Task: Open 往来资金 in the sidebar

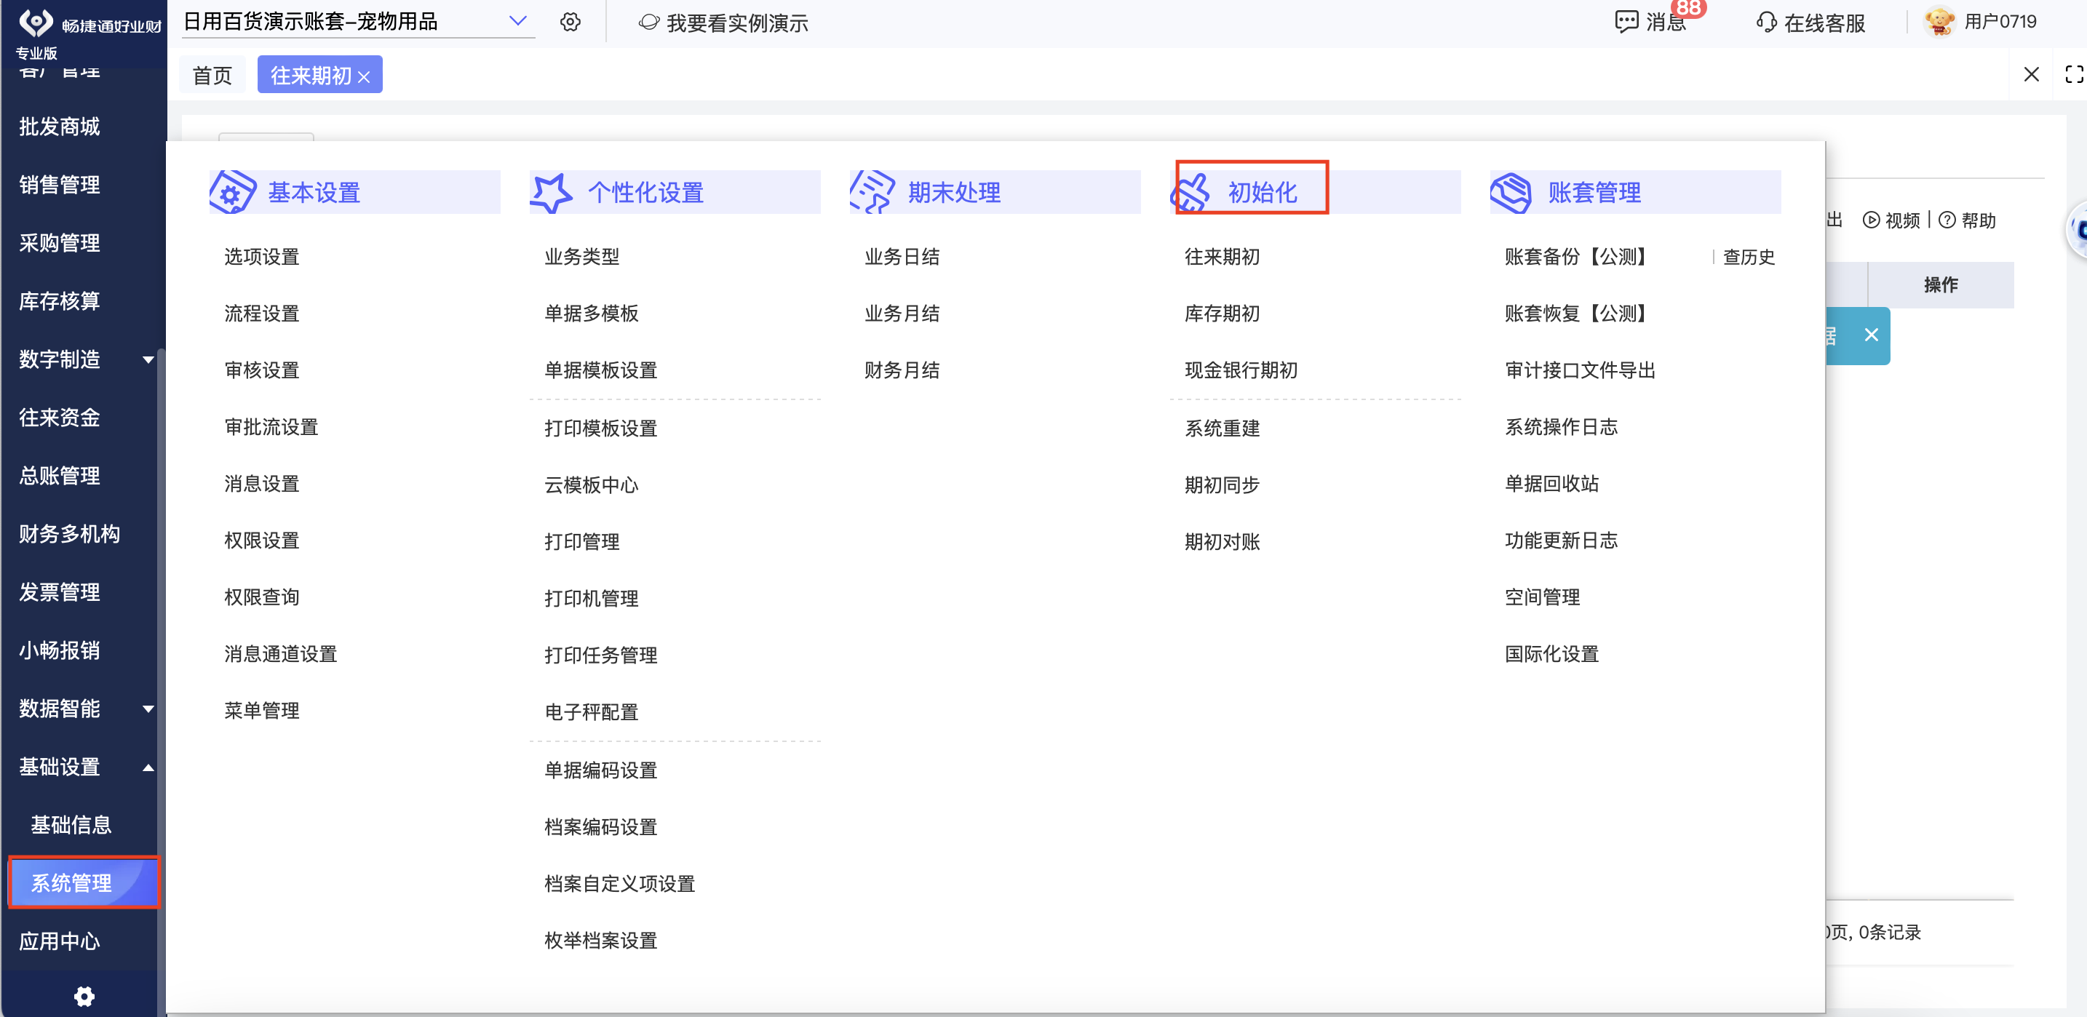Action: coord(59,418)
